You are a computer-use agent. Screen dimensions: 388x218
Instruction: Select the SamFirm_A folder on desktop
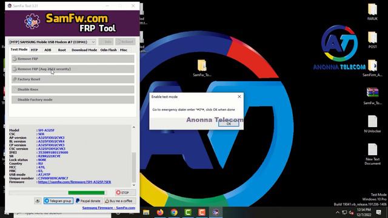click(x=372, y=68)
